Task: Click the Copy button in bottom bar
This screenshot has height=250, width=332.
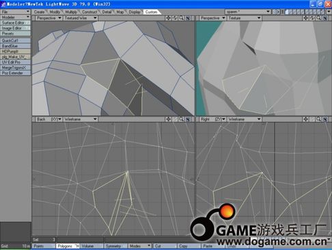Action: coord(189,246)
